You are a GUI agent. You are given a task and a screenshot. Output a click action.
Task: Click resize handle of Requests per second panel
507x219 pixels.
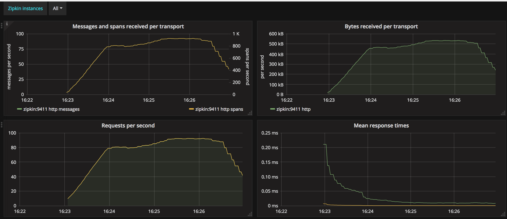[250, 214]
